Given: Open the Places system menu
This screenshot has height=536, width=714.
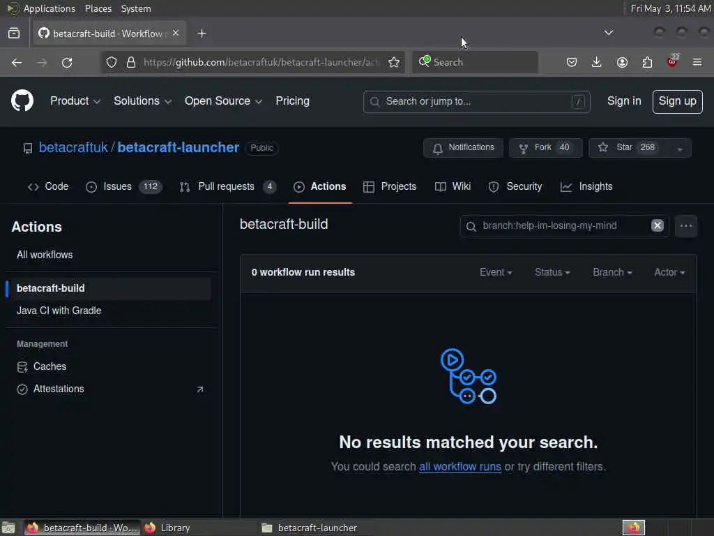Looking at the screenshot, I should [x=98, y=8].
